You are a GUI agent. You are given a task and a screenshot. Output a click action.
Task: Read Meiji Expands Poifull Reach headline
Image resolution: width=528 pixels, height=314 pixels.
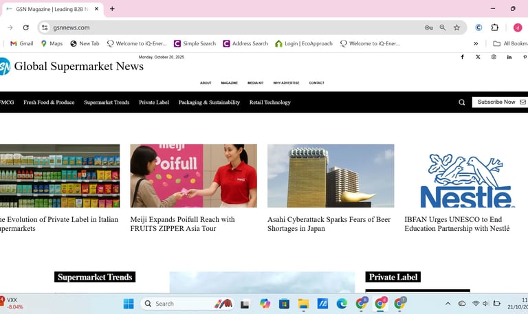pyautogui.click(x=182, y=224)
